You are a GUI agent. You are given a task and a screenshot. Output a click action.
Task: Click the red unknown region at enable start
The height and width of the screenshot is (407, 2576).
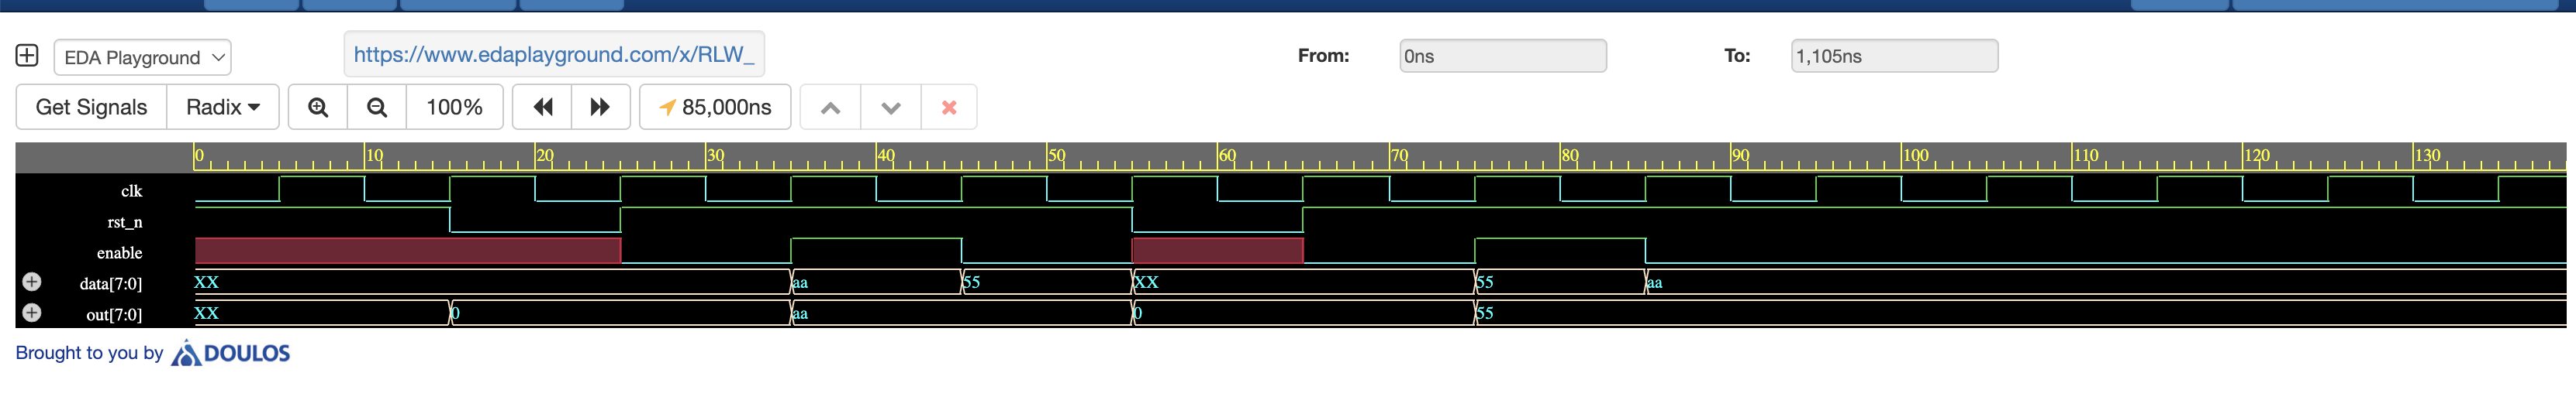(408, 251)
